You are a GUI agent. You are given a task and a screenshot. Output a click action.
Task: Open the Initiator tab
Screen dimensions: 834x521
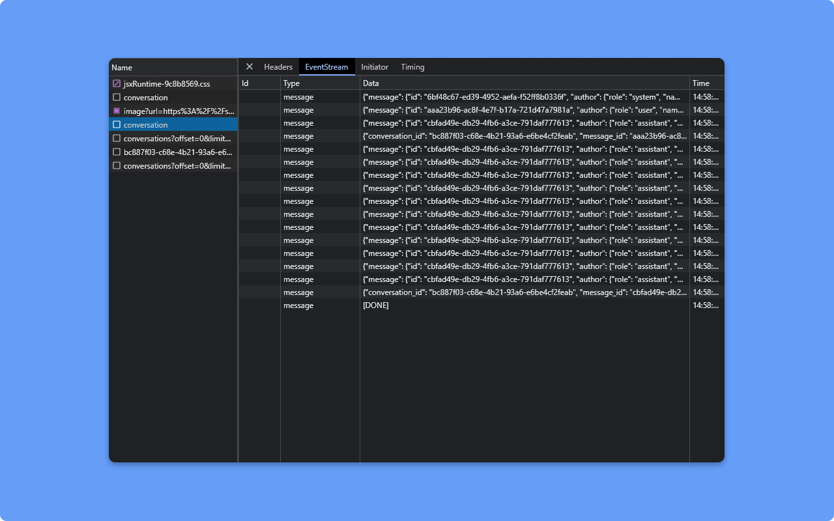pyautogui.click(x=375, y=67)
